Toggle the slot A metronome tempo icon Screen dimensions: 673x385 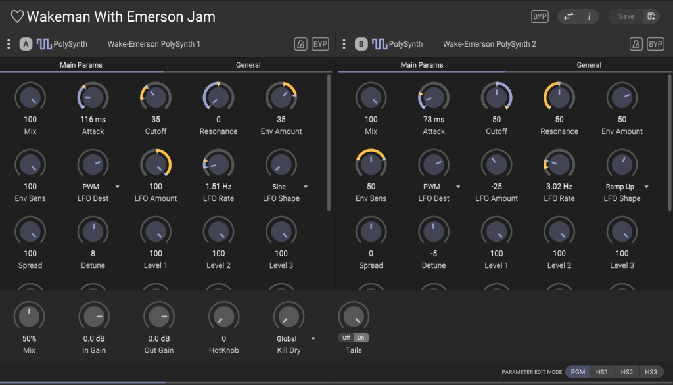pyautogui.click(x=300, y=44)
